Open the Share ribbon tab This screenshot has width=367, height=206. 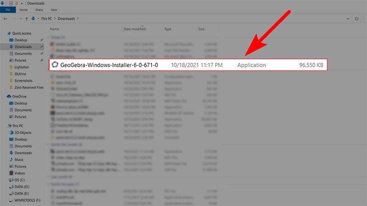click(x=39, y=10)
